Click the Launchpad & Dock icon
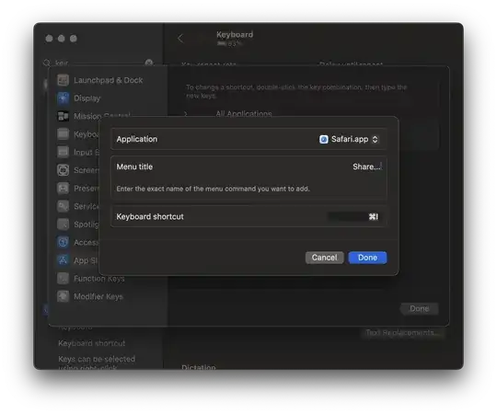 coord(64,80)
